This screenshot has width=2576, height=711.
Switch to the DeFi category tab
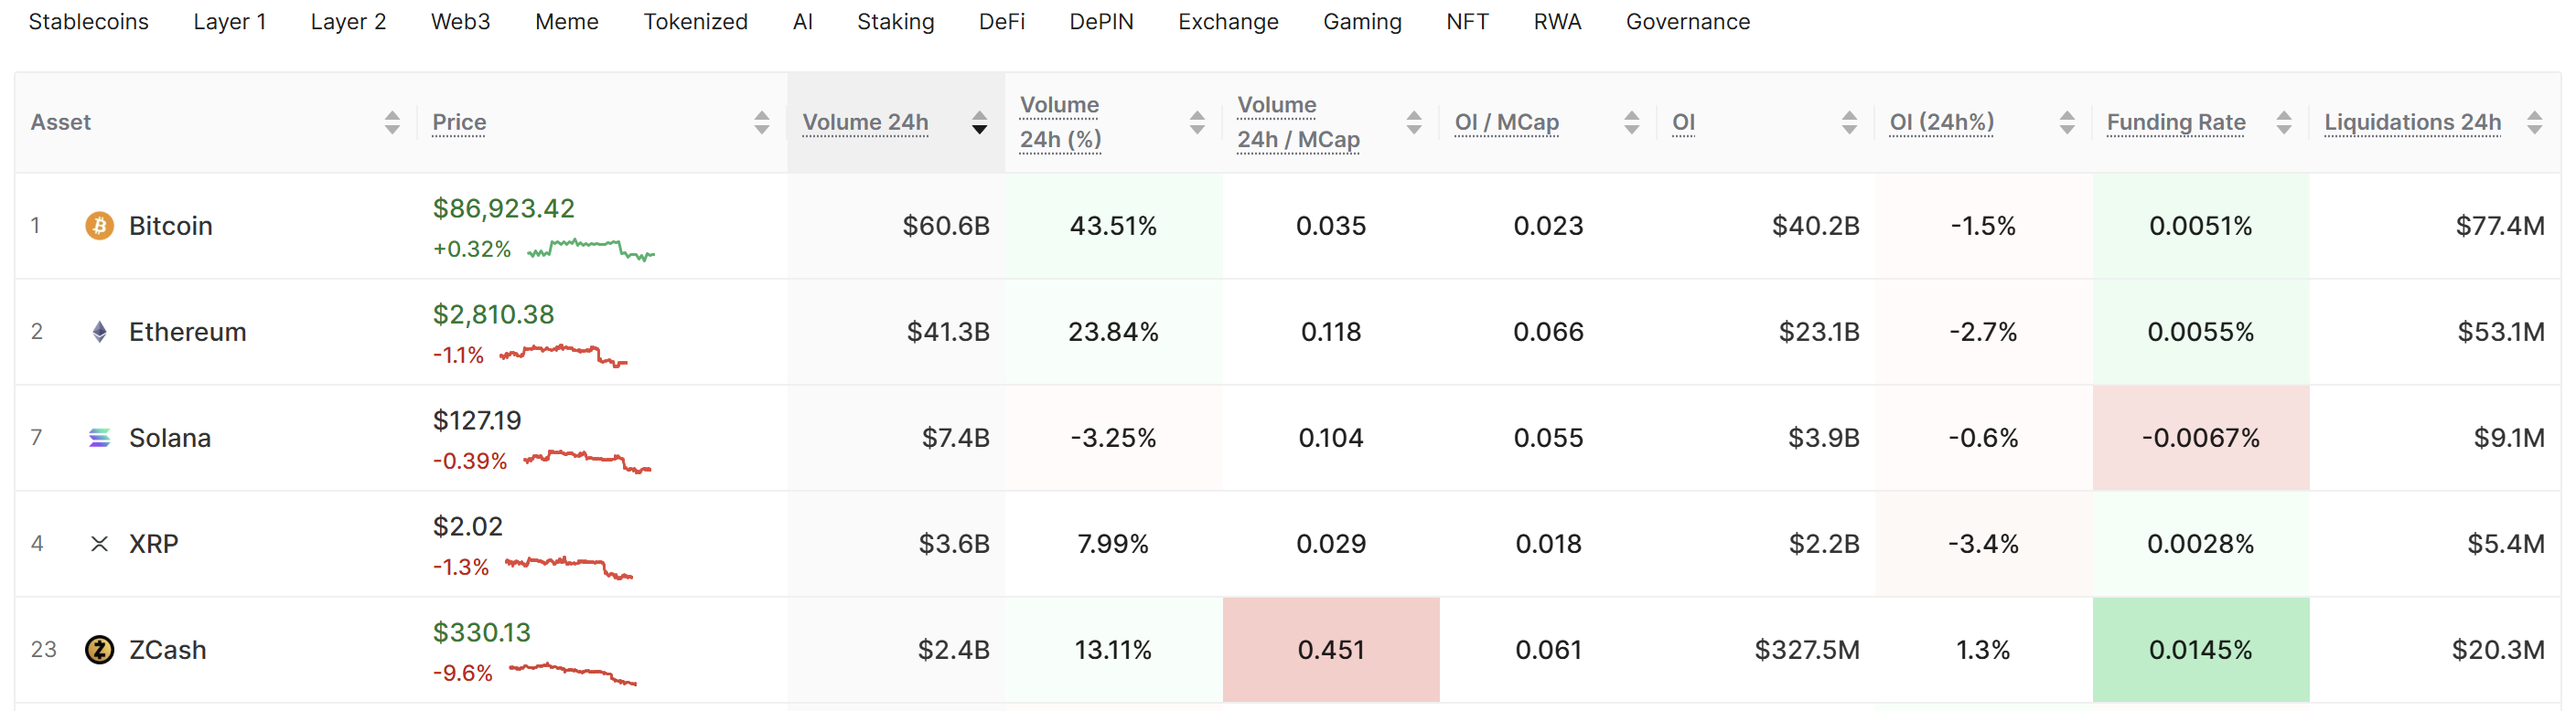pyautogui.click(x=1001, y=22)
